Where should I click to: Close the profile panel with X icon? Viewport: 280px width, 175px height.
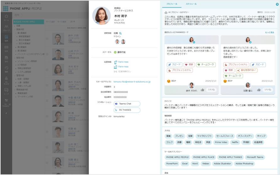[x=277, y=4]
